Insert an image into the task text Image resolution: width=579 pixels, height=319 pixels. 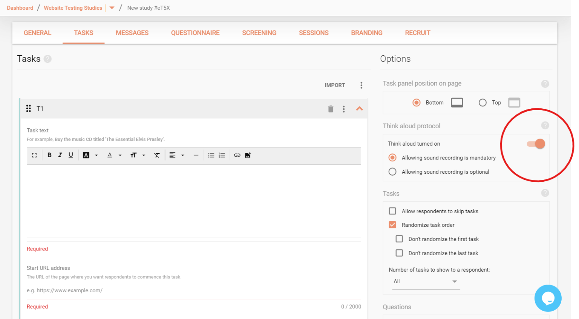[248, 155]
